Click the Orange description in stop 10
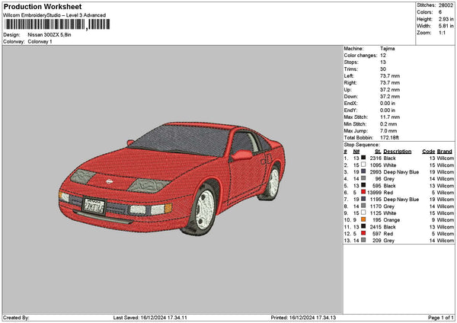The height and width of the screenshot is (323, 457). (391, 220)
